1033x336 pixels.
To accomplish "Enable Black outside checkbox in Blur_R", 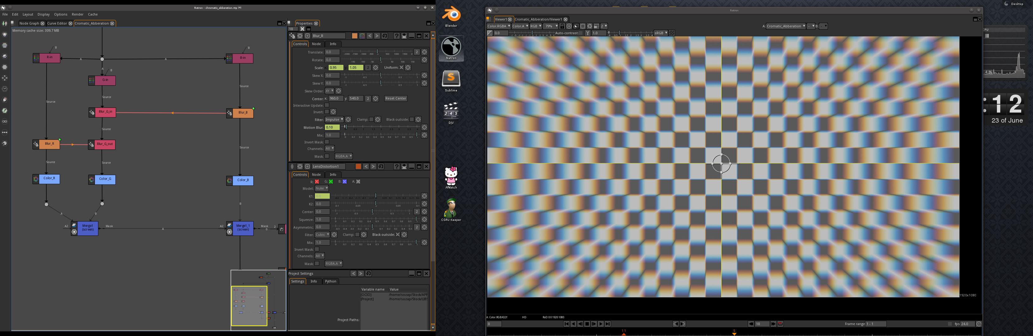I will (412, 119).
